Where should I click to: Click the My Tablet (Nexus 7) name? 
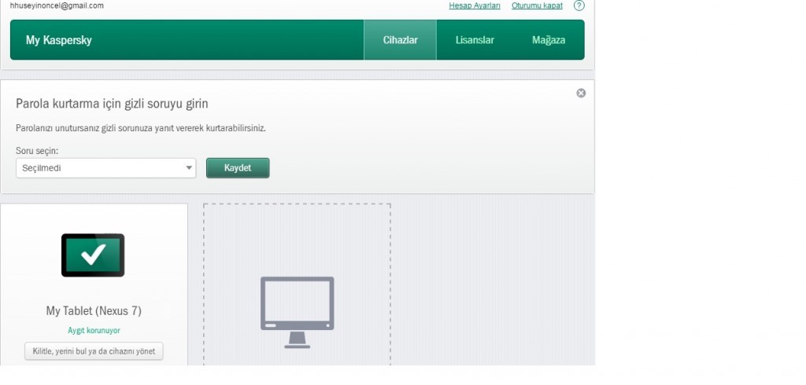94,310
